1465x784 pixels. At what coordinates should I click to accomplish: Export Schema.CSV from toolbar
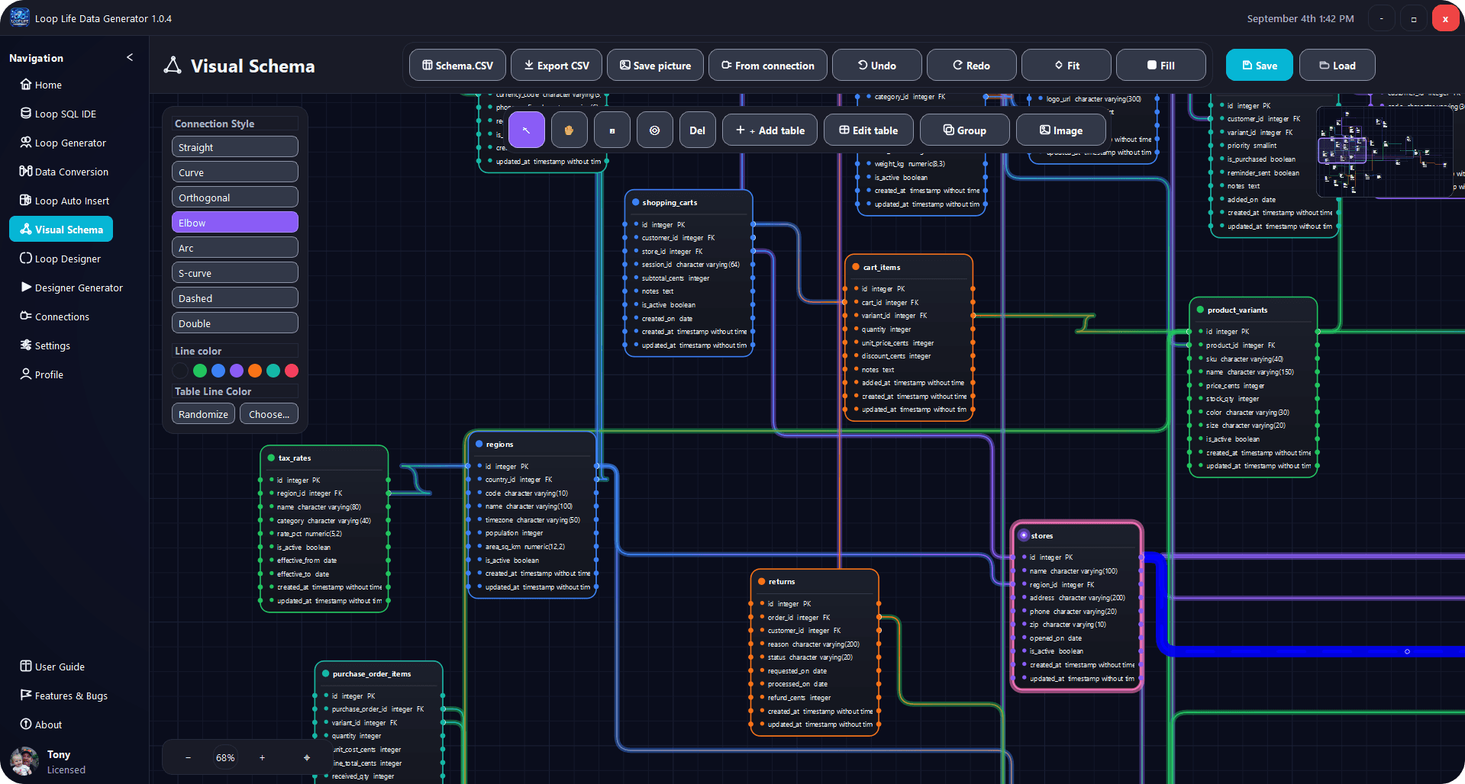[x=457, y=65]
